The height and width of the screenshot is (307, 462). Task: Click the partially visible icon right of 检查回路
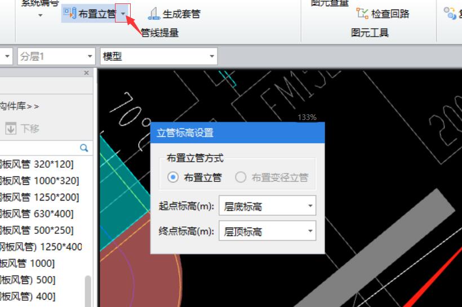coord(450,14)
